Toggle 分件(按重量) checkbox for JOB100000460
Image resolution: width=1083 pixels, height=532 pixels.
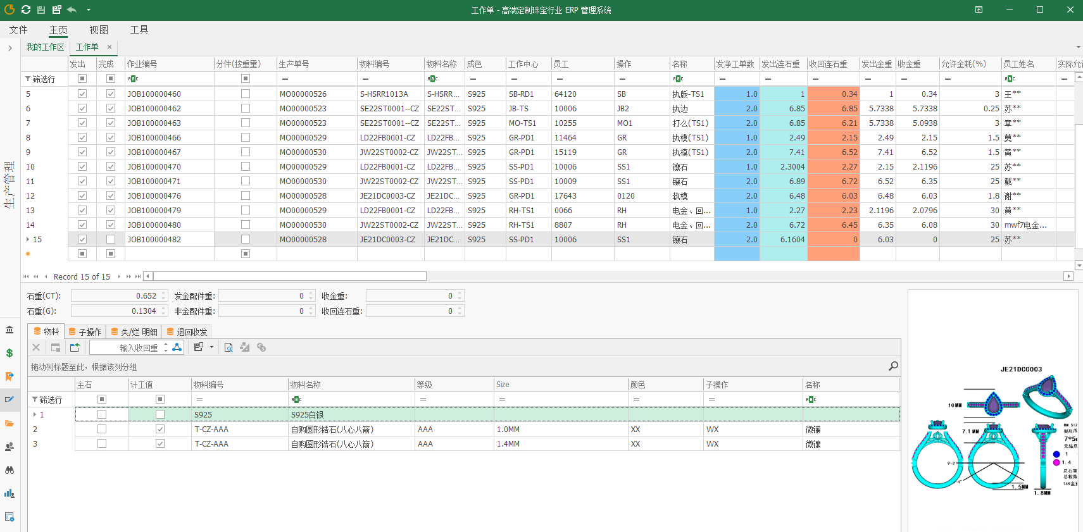point(246,94)
